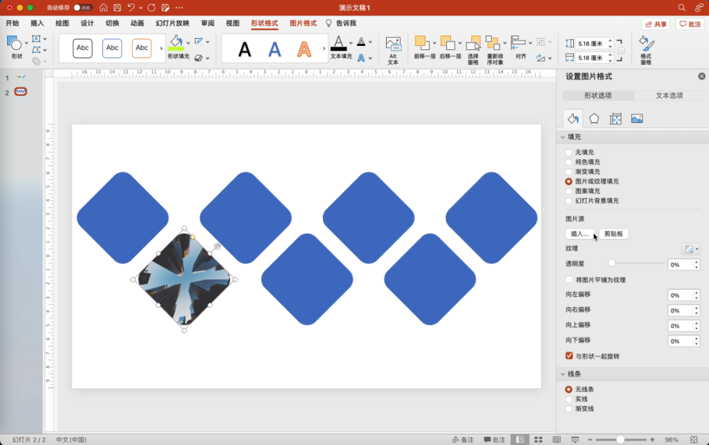Click the Alt 文本 icon

pos(393,45)
